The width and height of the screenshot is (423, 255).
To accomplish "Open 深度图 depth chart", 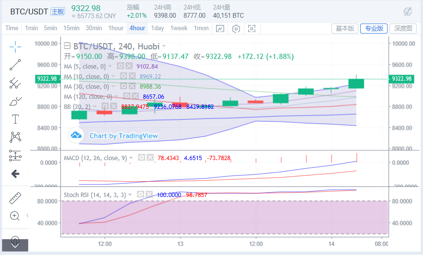I will click(403, 28).
